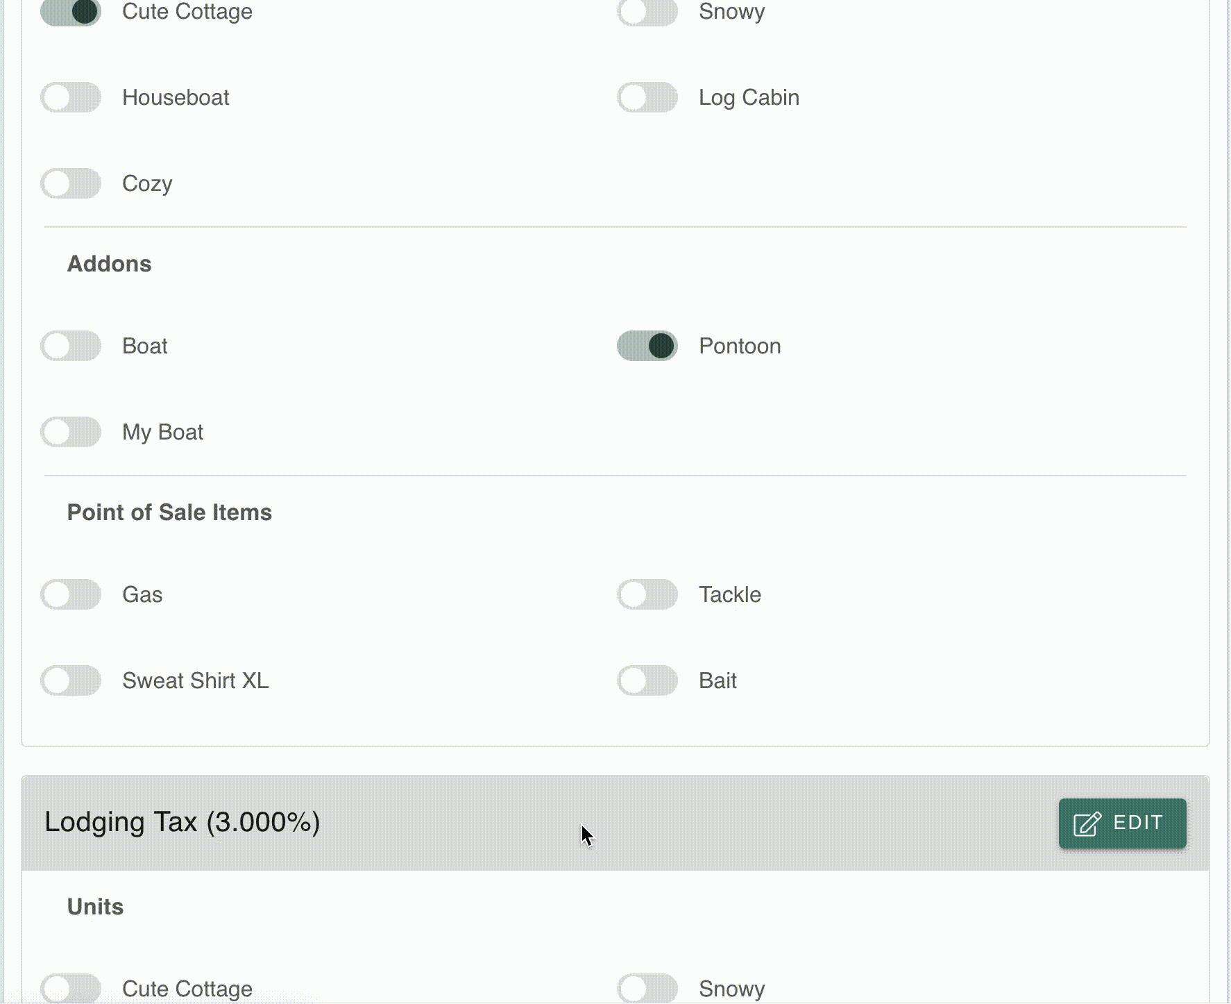Click the Units heading under Lodging Tax

(x=95, y=907)
